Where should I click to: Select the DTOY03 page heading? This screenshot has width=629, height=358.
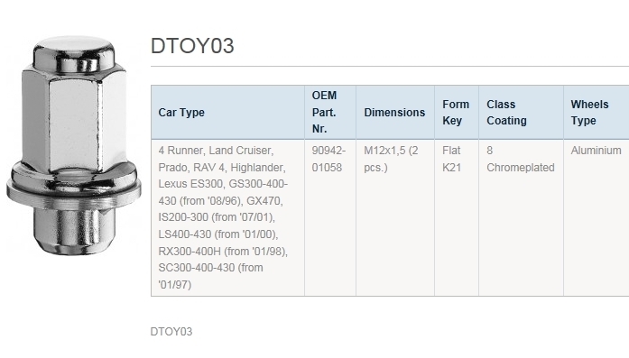coord(192,46)
